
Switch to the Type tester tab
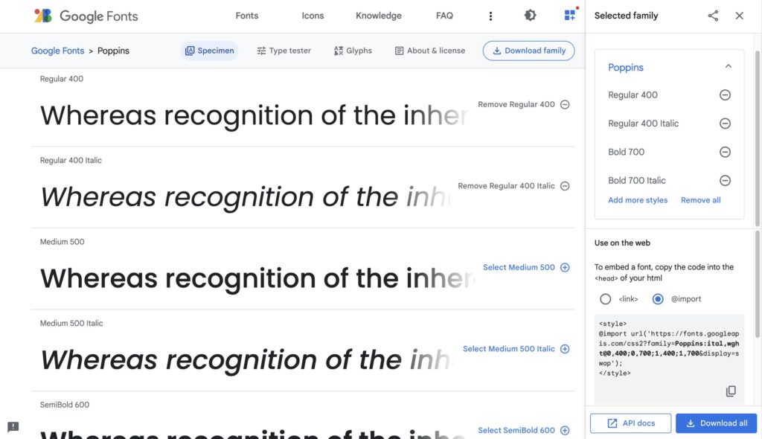[x=284, y=51]
